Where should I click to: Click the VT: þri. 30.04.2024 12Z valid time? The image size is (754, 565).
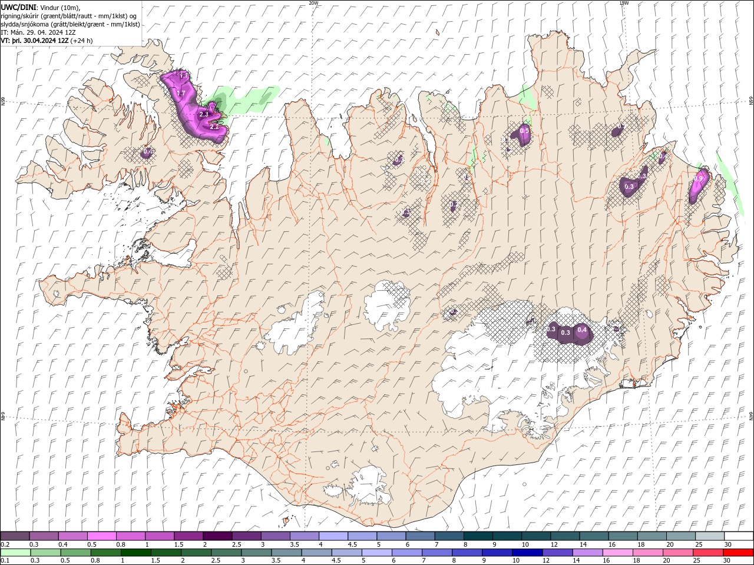[x=35, y=41]
